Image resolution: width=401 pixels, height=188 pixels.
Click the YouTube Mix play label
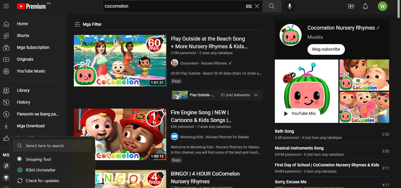[300, 113]
